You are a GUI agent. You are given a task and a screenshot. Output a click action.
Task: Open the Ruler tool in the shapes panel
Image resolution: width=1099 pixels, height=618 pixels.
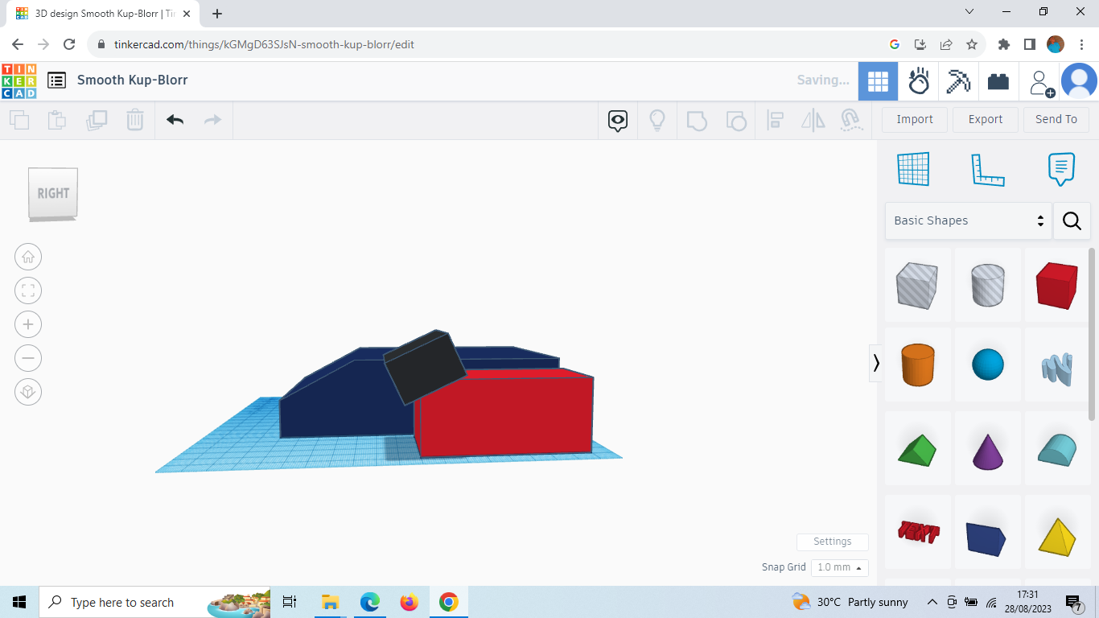[x=988, y=169]
